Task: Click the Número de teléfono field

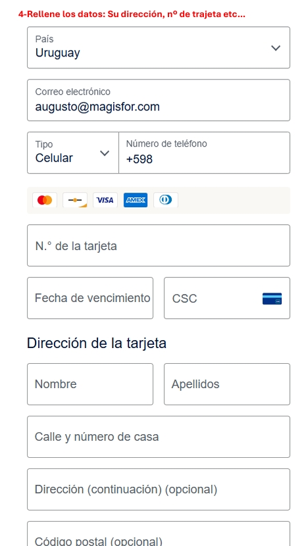Action: coord(205,153)
